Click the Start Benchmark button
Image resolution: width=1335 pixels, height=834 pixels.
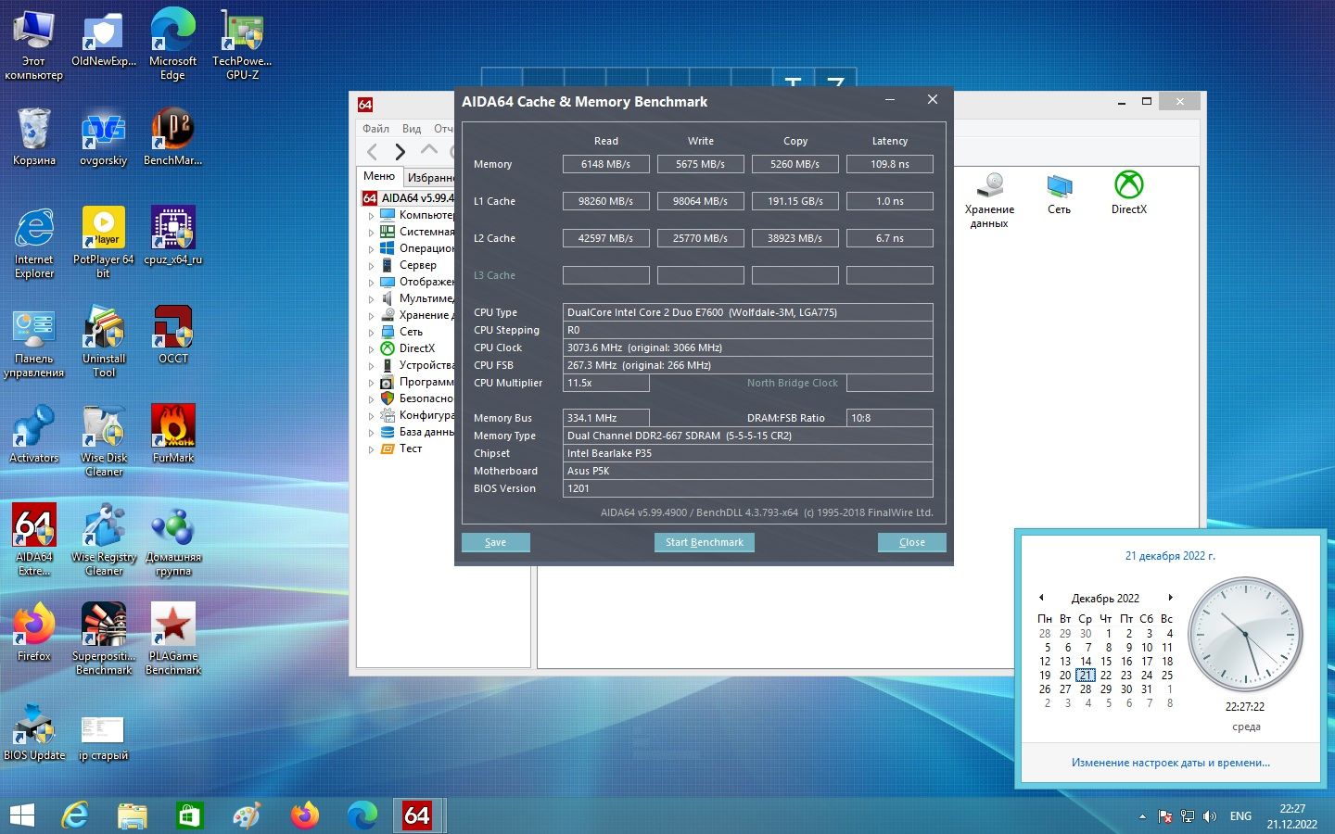click(704, 542)
